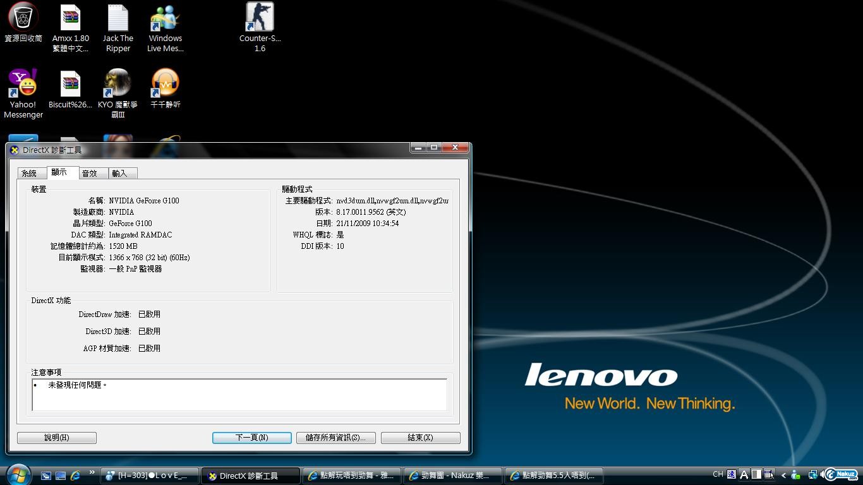
Task: Switch to the 勁舞團 - Nakuz taskbar window
Action: click(453, 476)
